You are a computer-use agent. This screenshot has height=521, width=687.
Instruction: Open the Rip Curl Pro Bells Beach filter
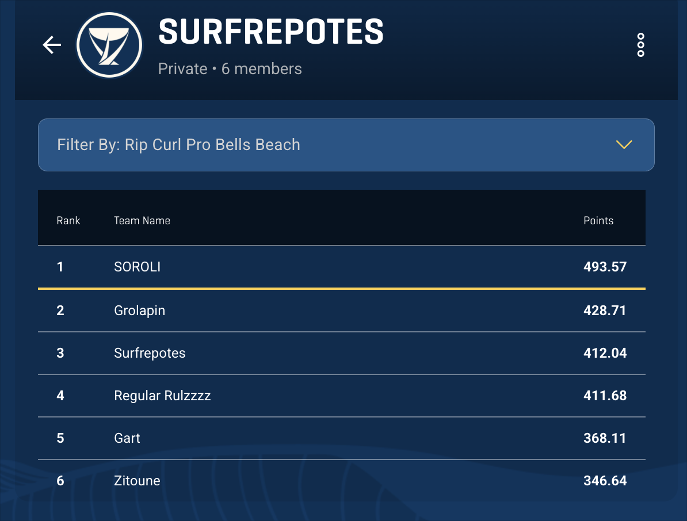click(178, 145)
